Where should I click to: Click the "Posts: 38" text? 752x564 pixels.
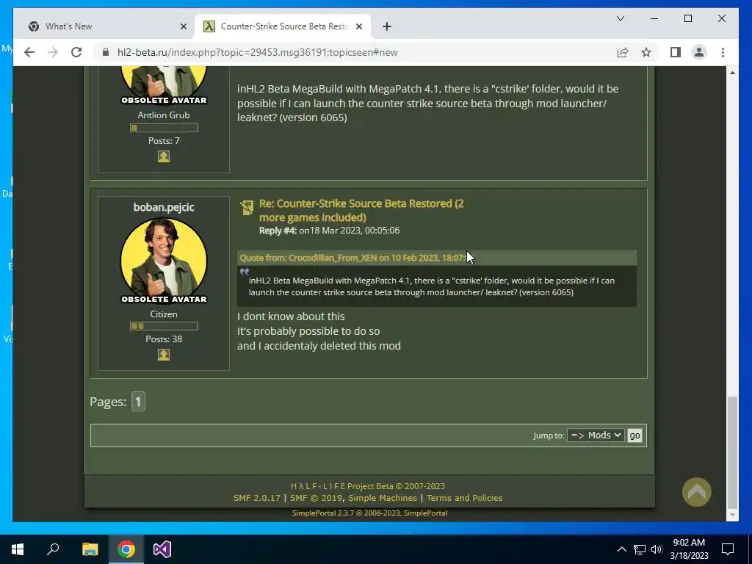coord(164,339)
